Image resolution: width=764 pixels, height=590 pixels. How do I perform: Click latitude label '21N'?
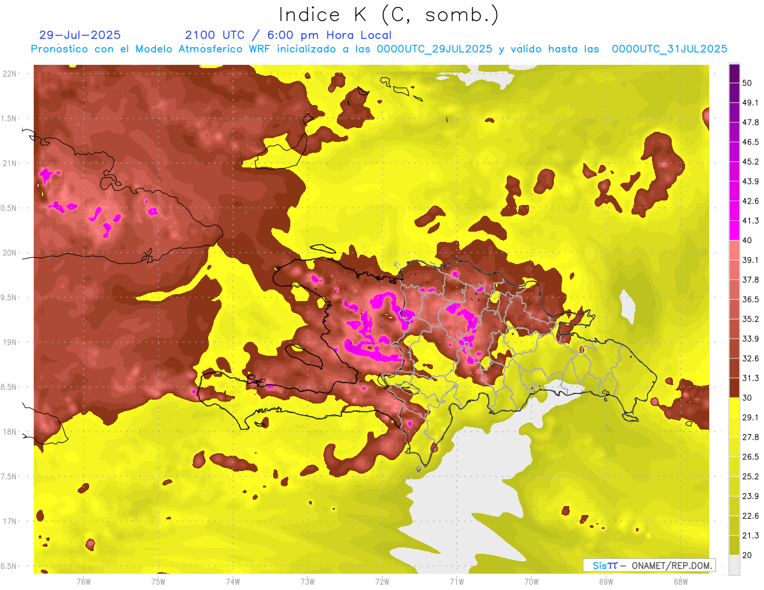10,163
